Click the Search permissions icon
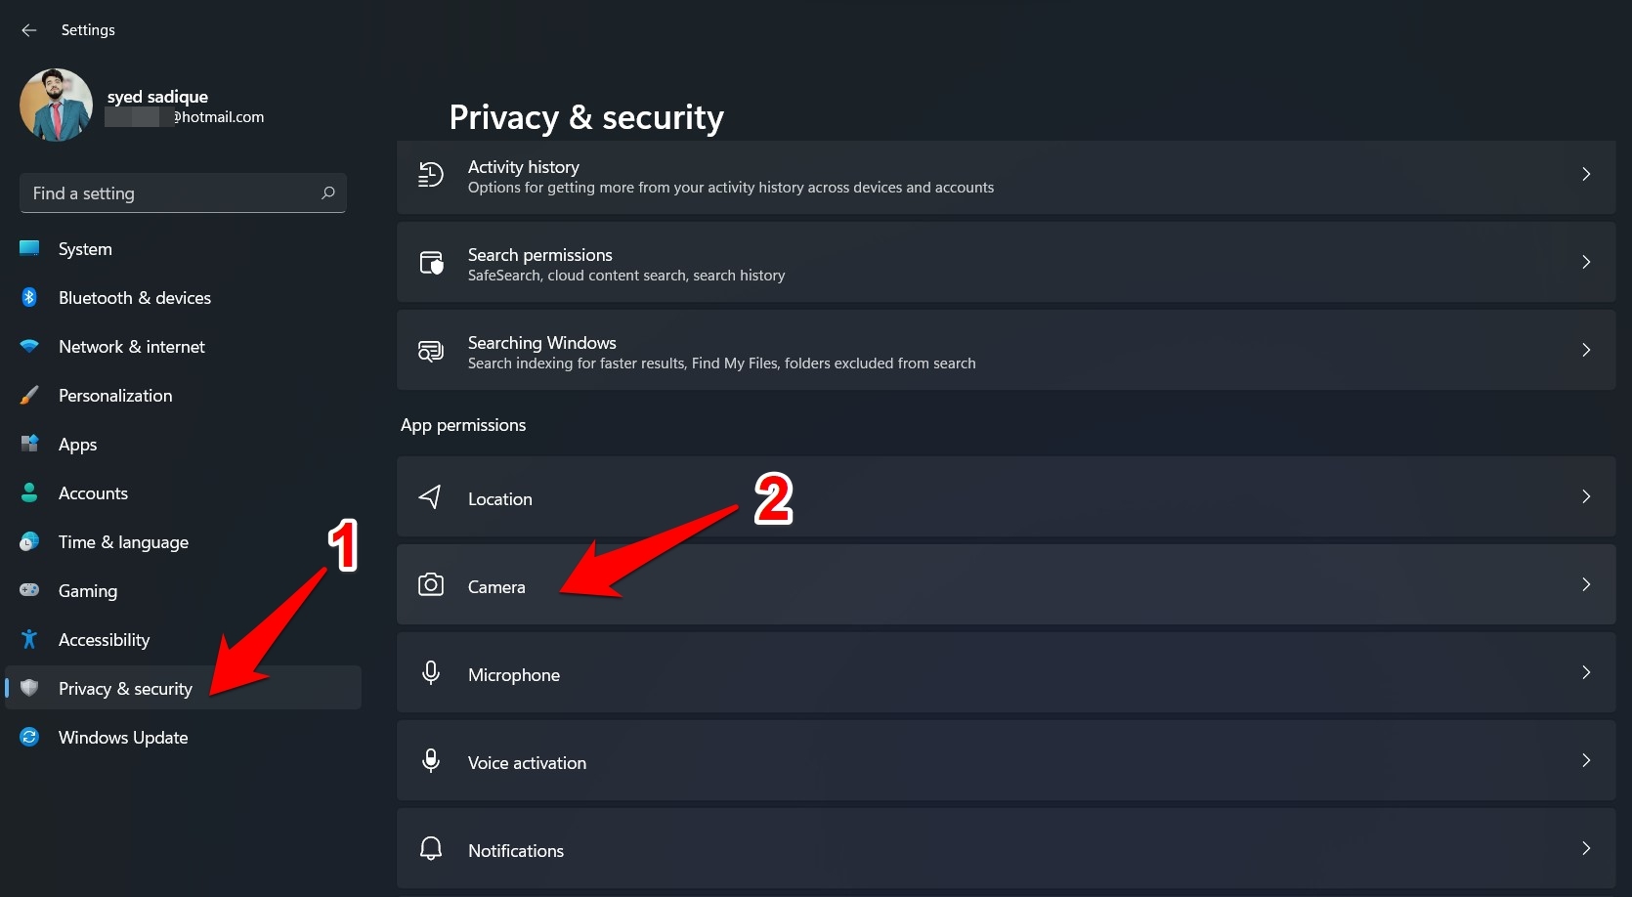 coord(431,262)
